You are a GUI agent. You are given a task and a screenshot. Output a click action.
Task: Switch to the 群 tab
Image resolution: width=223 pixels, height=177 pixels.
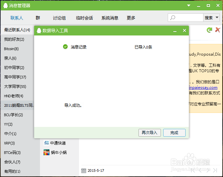[x=38, y=18]
